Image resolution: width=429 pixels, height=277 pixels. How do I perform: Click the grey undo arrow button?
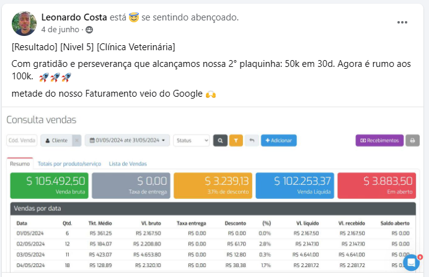click(252, 141)
